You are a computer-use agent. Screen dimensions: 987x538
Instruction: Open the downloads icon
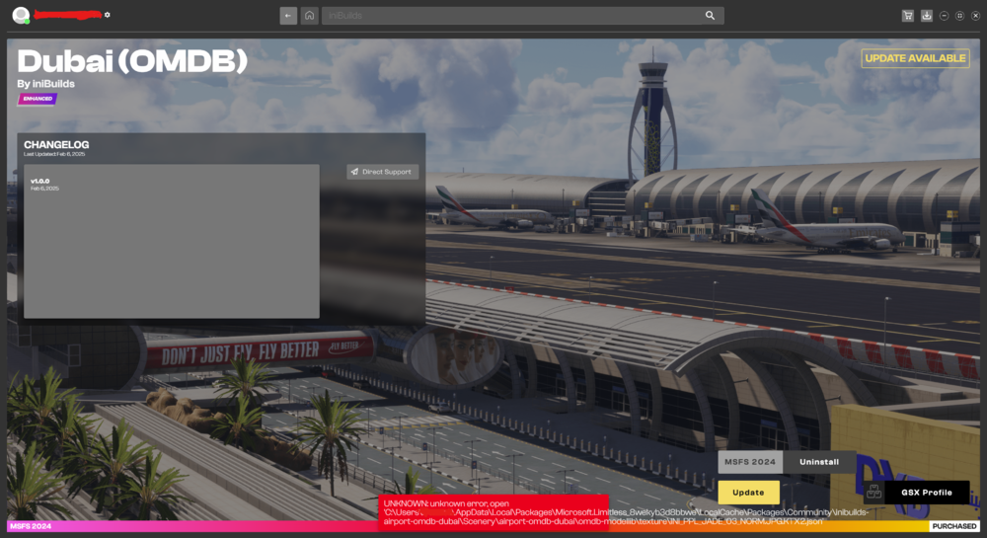926,16
